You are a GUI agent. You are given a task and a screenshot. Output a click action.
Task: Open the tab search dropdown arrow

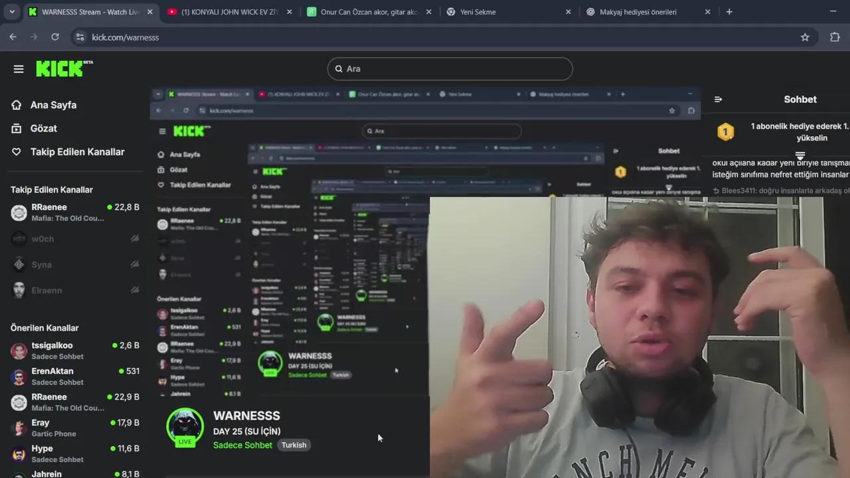pos(12,12)
